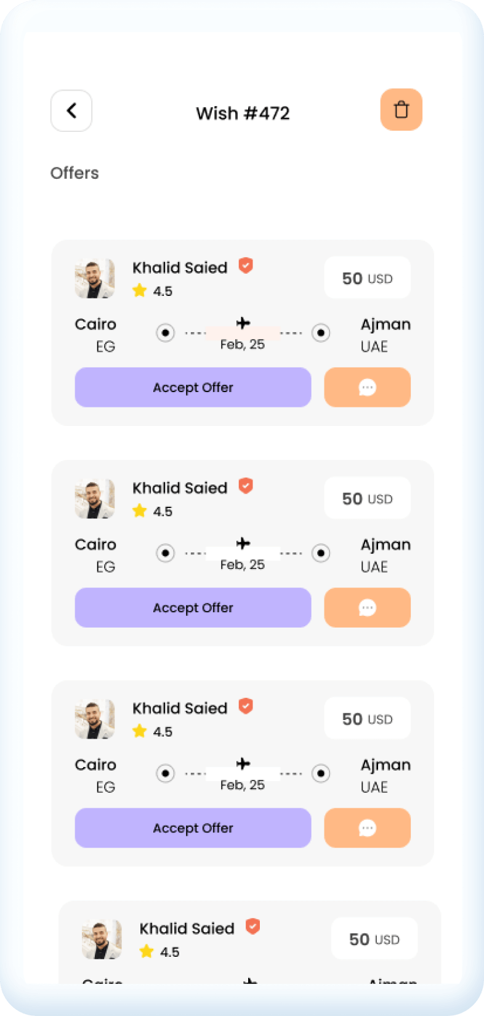Tap airplane icon in first offer route
484x1016 pixels.
[x=243, y=322]
